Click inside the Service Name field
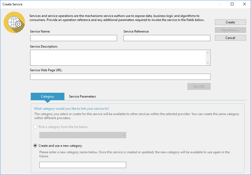This screenshot has height=175, width=251. (x=74, y=38)
